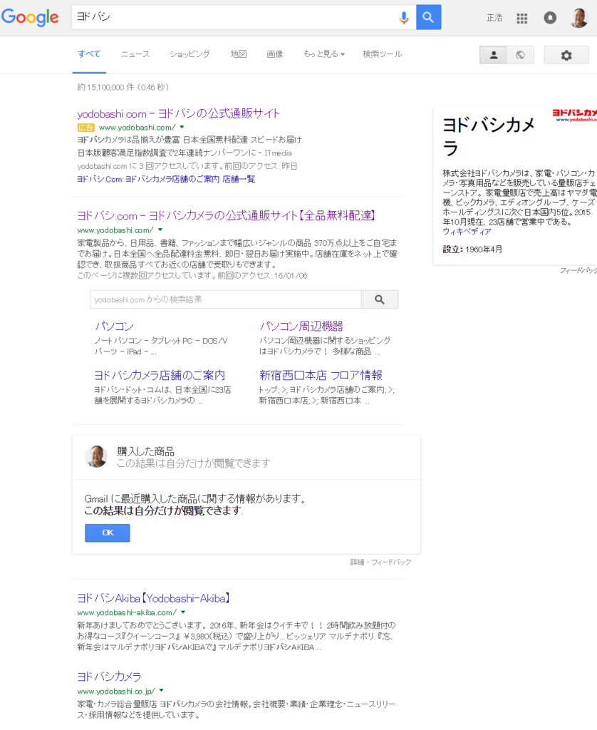Open notifications bell icon
The width and height of the screenshot is (597, 730).
tap(550, 18)
